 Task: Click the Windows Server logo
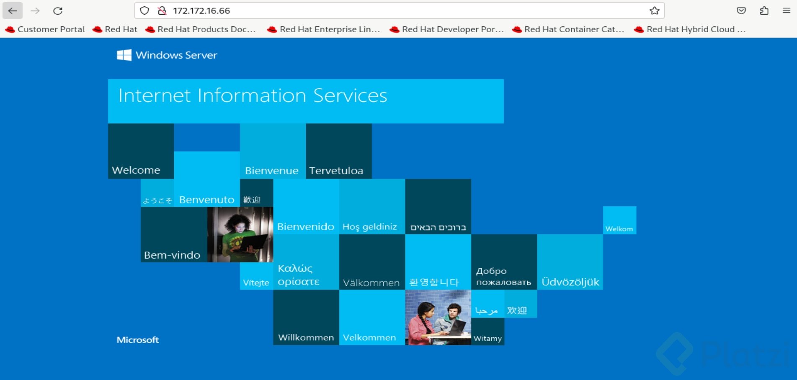tap(167, 55)
